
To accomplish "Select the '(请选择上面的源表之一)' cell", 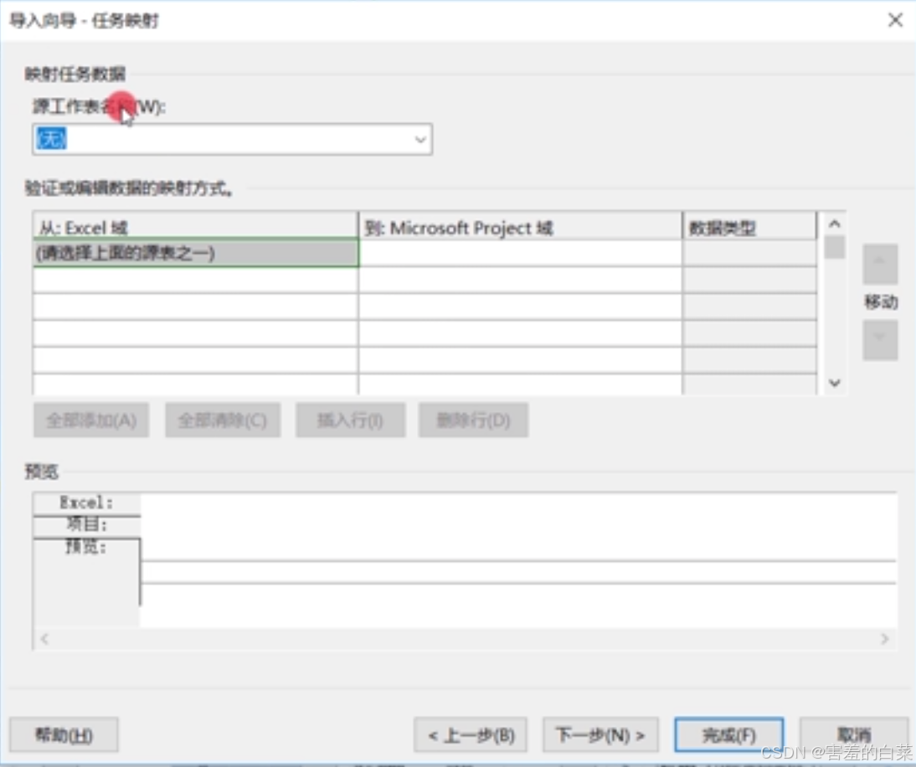I will pyautogui.click(x=196, y=253).
